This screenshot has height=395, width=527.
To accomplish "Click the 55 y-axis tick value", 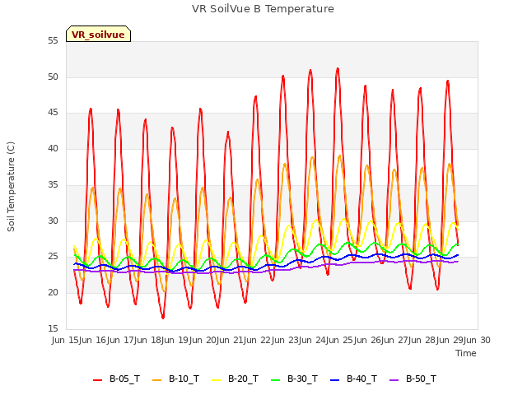I will 53,41.
